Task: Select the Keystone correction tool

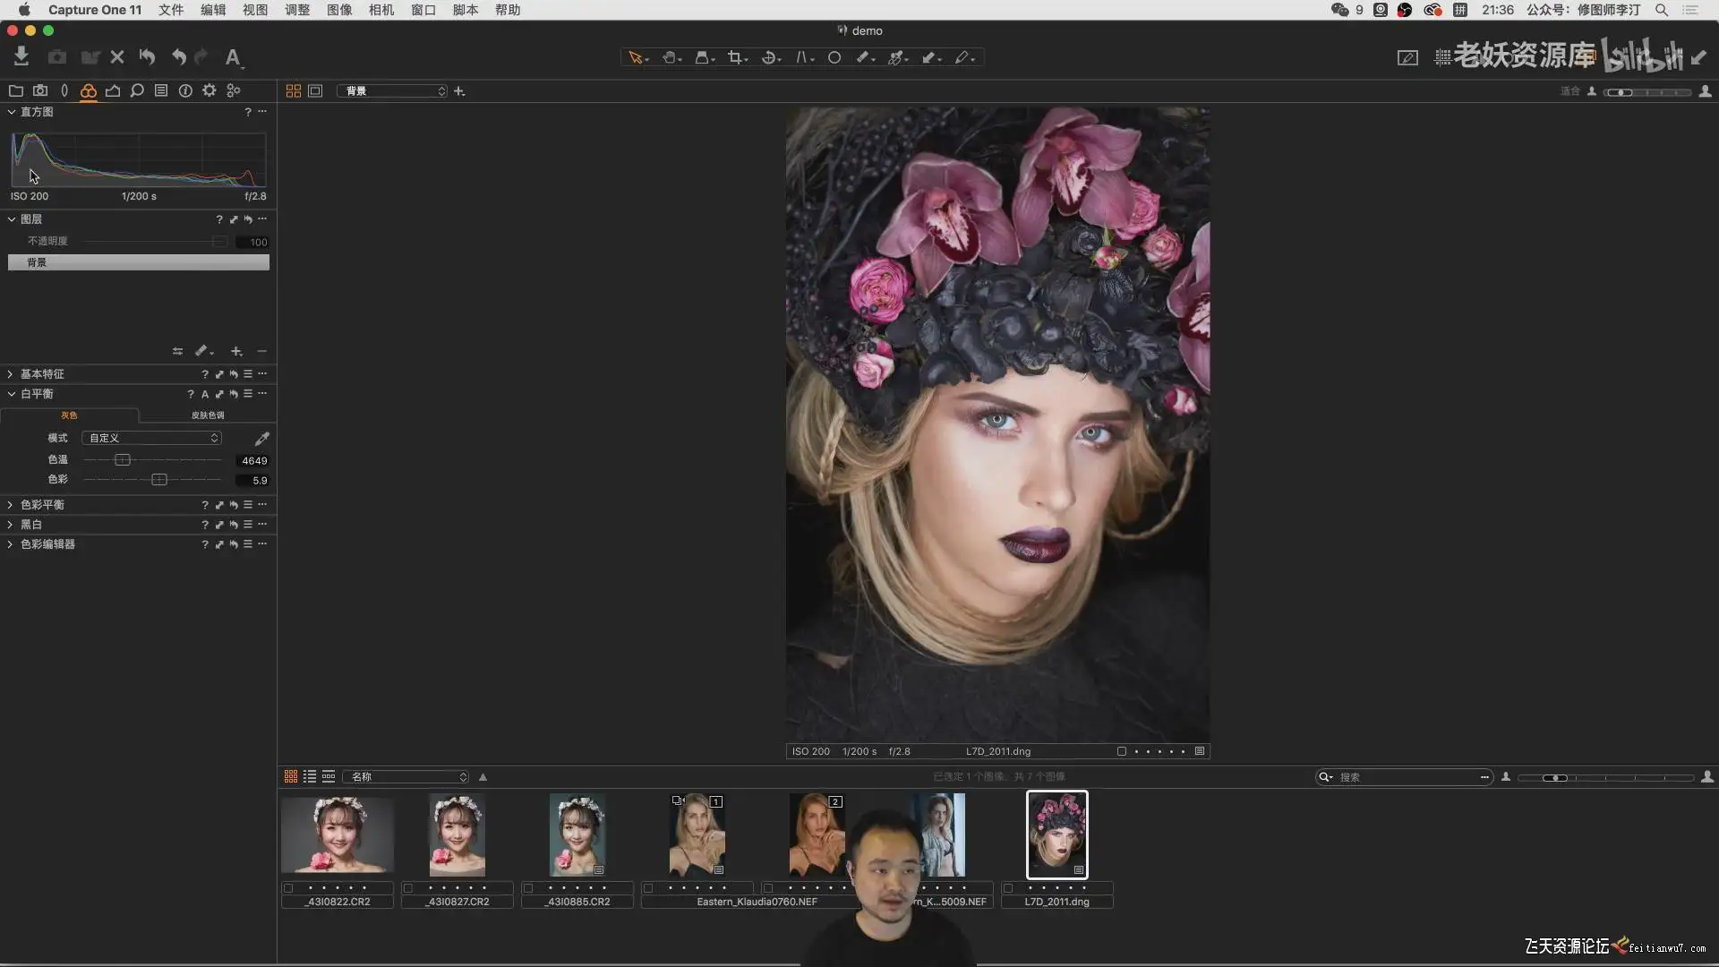Action: tap(802, 57)
